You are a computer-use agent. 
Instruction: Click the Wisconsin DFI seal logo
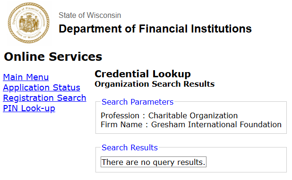[29, 23]
